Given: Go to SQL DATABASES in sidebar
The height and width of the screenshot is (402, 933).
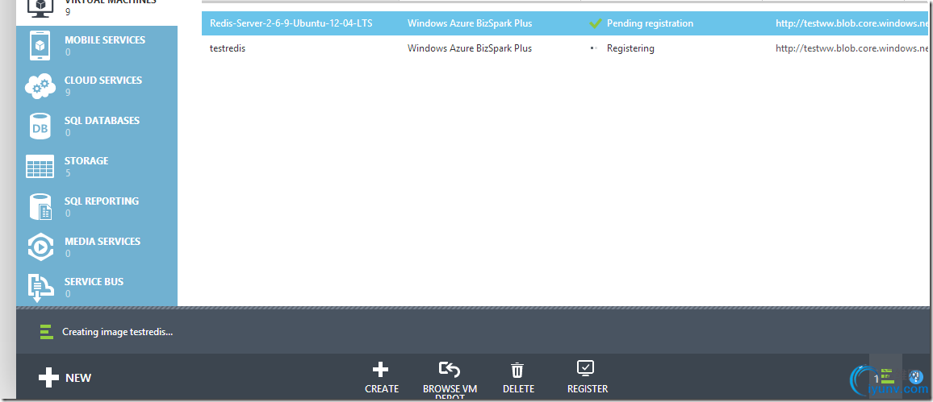Looking at the screenshot, I should point(102,121).
